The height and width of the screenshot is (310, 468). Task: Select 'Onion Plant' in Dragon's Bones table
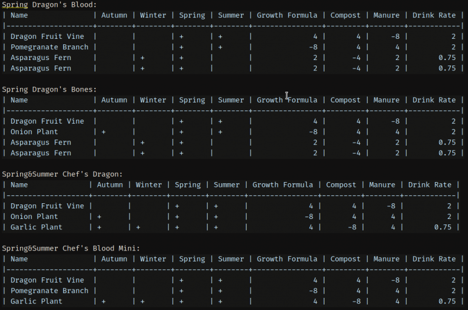[x=34, y=132]
